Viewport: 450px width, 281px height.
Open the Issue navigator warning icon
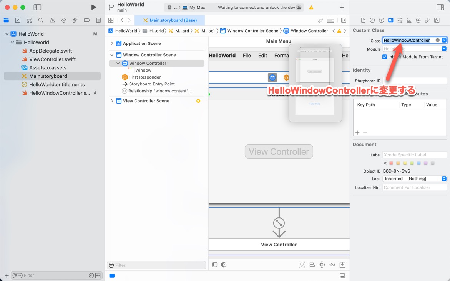click(x=52, y=20)
